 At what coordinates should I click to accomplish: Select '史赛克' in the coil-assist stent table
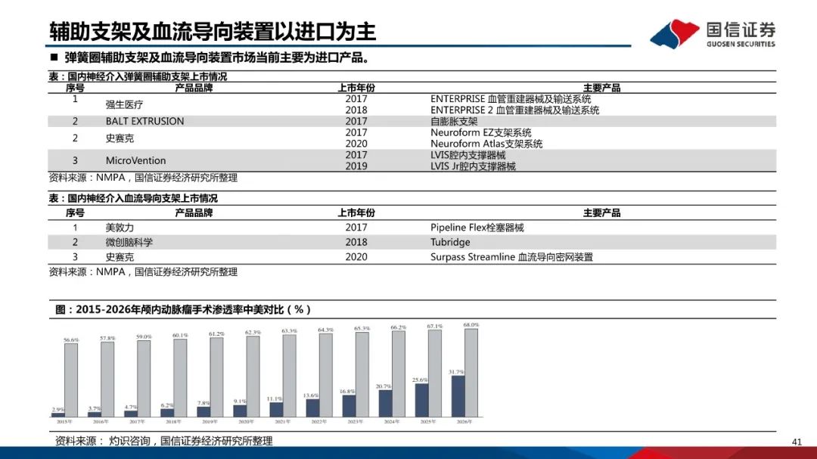[x=120, y=138]
